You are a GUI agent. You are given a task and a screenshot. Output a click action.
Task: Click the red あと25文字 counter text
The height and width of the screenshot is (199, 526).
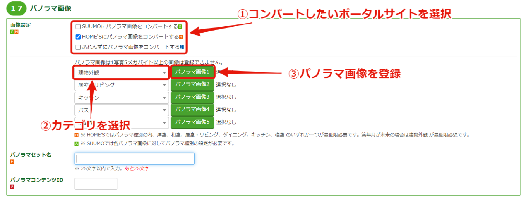137,169
